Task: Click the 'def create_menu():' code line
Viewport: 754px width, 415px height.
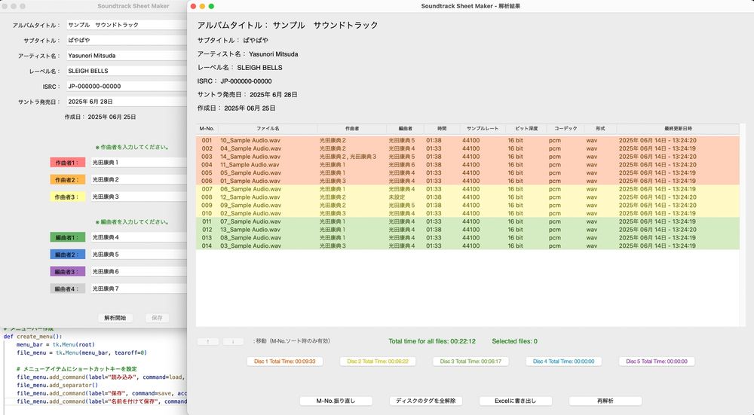Action: point(32,336)
